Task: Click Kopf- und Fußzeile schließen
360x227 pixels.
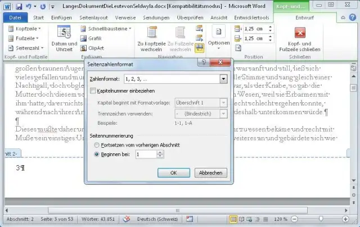Action: [300, 39]
